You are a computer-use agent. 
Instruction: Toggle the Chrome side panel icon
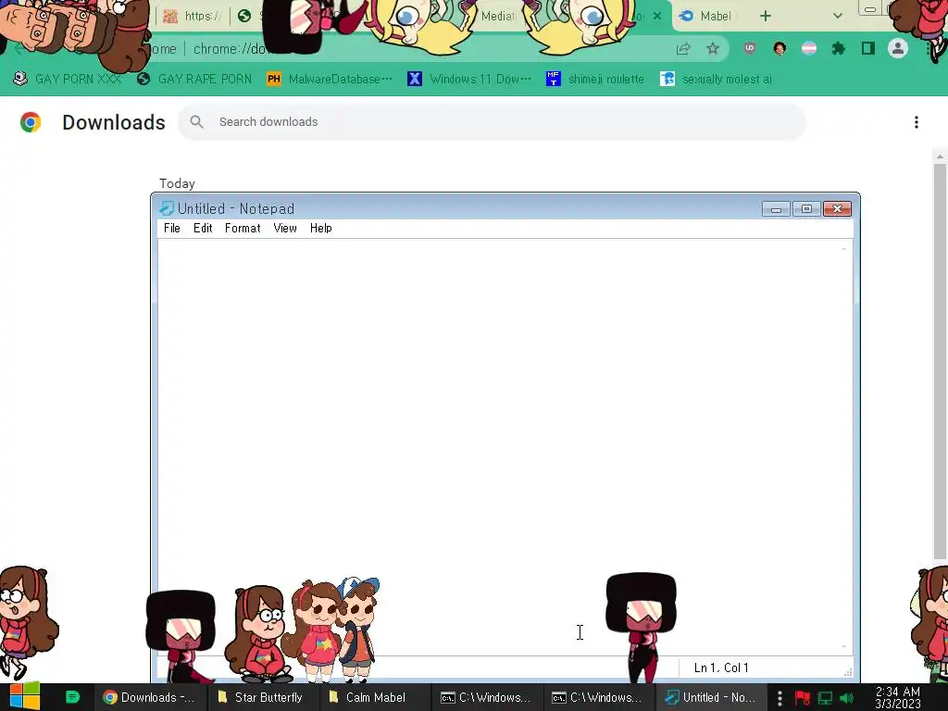[868, 49]
